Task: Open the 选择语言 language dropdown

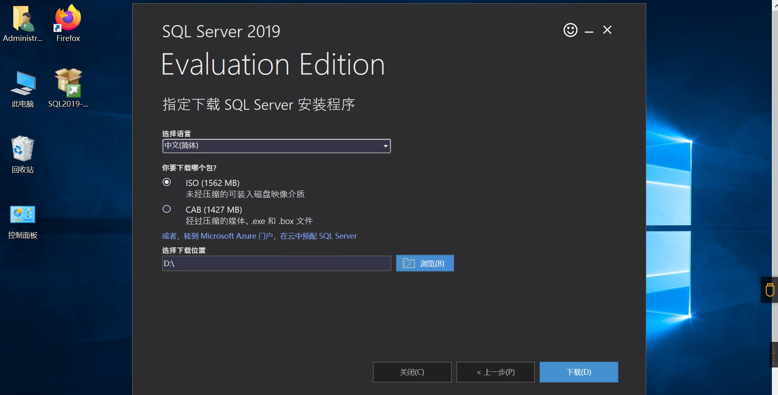Action: [x=276, y=146]
